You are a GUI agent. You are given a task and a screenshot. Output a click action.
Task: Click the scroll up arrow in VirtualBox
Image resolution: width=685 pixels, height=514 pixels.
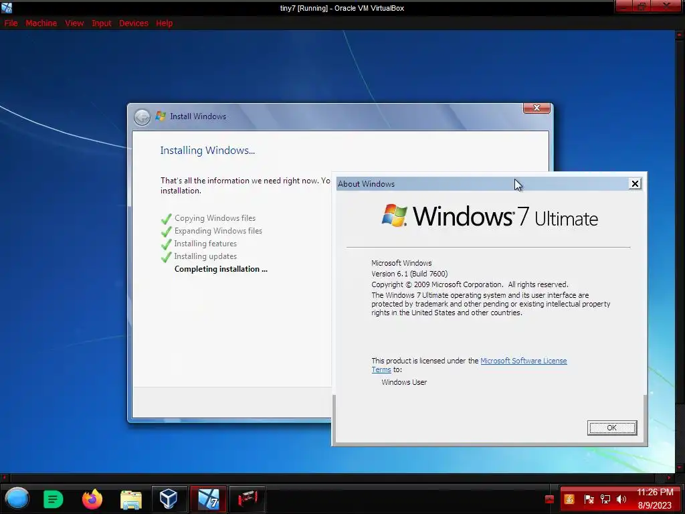tap(680, 34)
